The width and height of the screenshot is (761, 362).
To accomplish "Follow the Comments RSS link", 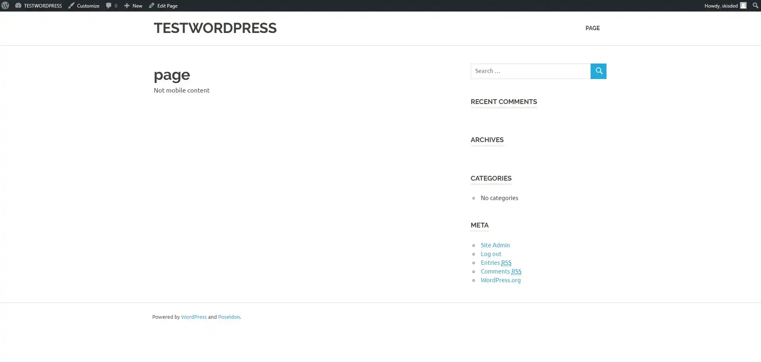I will pyautogui.click(x=501, y=271).
